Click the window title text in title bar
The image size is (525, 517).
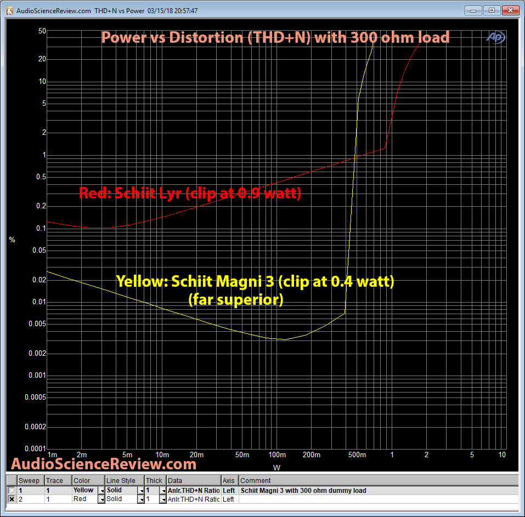[107, 11]
